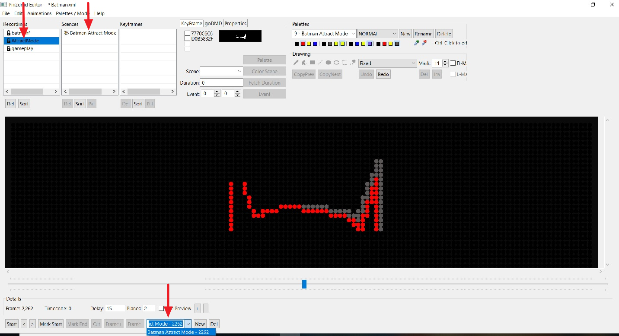The width and height of the screenshot is (619, 336).
Task: Select the filled ellipse drawing tool
Action: 329,63
